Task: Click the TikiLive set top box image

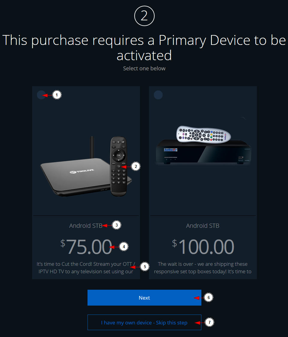Action: (x=86, y=166)
